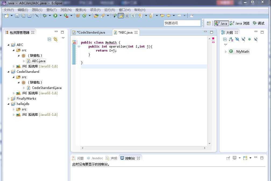
Task: Expand ABC.java in Package Explorer
Action: point(24,61)
